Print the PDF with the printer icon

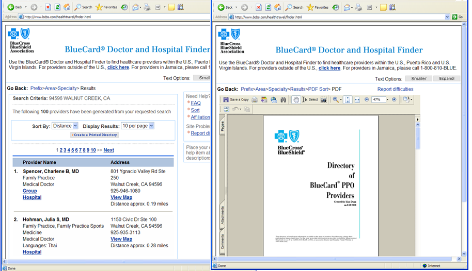coord(255,99)
